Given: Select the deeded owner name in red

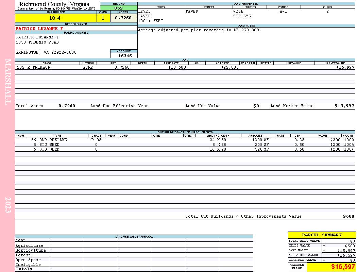Looking at the screenshot, I should [x=39, y=29].
